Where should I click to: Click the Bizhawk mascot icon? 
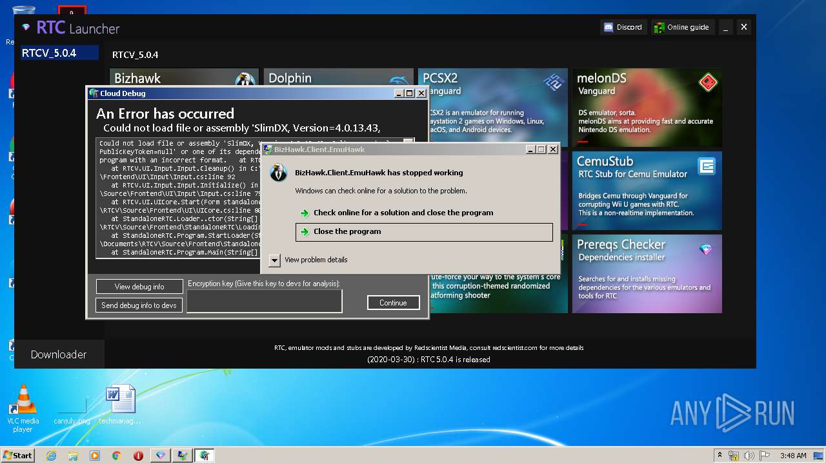[245, 80]
